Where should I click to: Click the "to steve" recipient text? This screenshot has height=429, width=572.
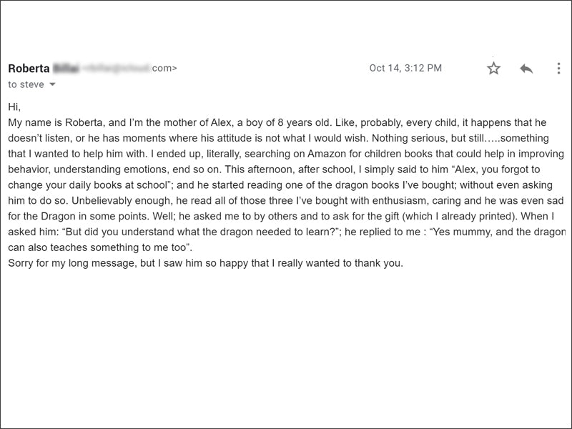click(x=26, y=84)
